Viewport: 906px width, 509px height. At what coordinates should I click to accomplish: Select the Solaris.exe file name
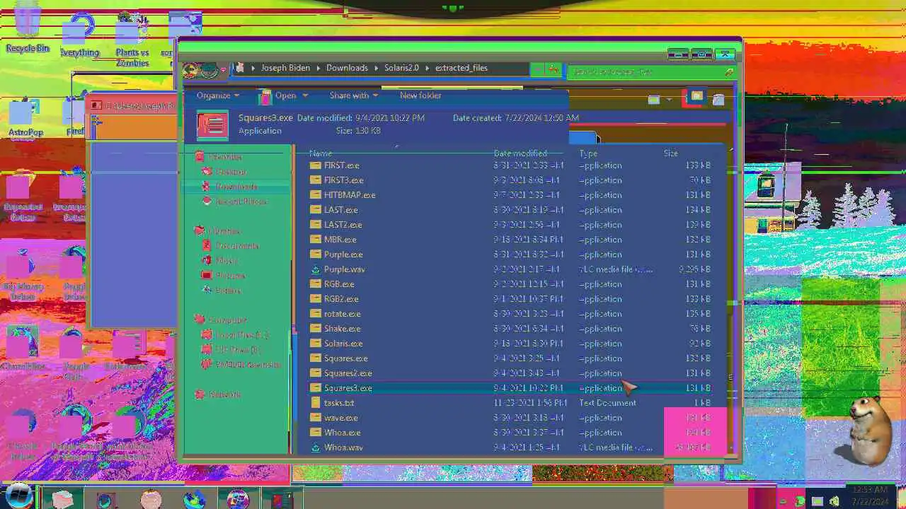click(x=343, y=344)
